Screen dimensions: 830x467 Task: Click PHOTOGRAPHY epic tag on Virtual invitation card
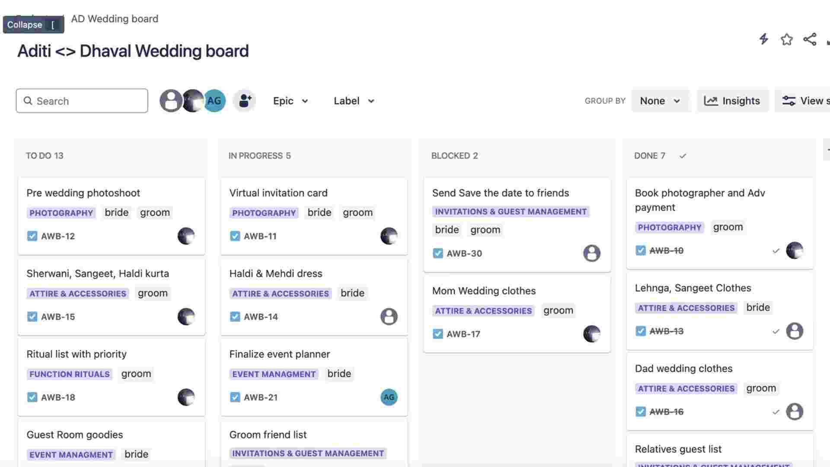pos(264,213)
